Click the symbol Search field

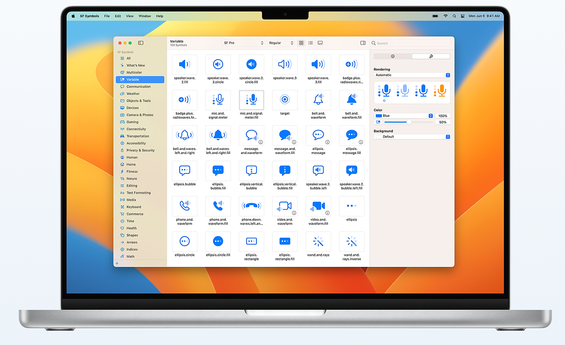[x=411, y=43]
